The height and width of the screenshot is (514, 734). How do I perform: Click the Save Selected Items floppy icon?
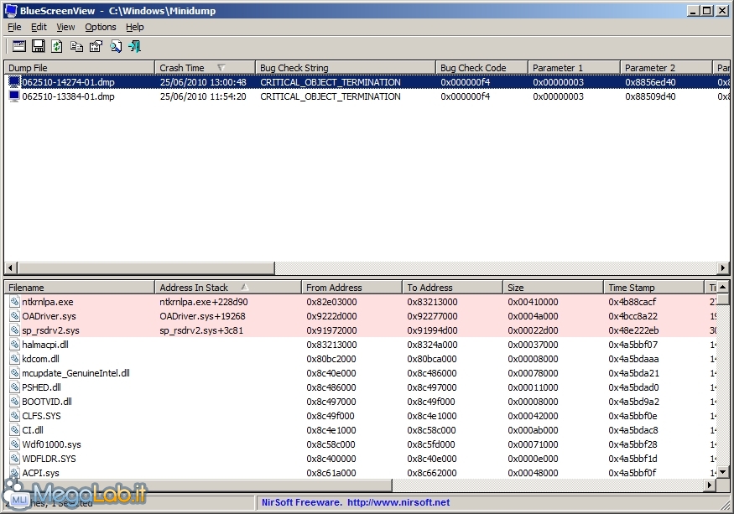click(38, 46)
